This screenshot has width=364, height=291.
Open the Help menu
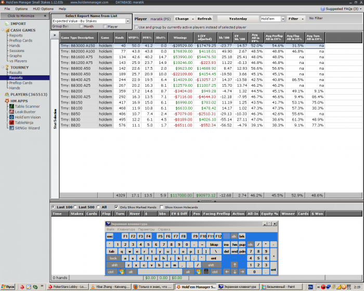62,9
